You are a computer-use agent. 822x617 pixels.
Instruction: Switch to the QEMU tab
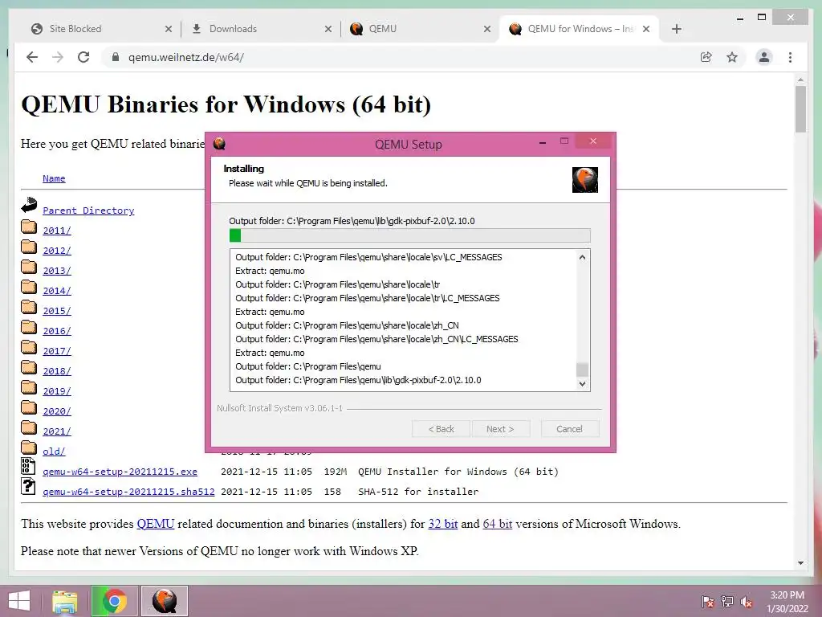tap(419, 29)
